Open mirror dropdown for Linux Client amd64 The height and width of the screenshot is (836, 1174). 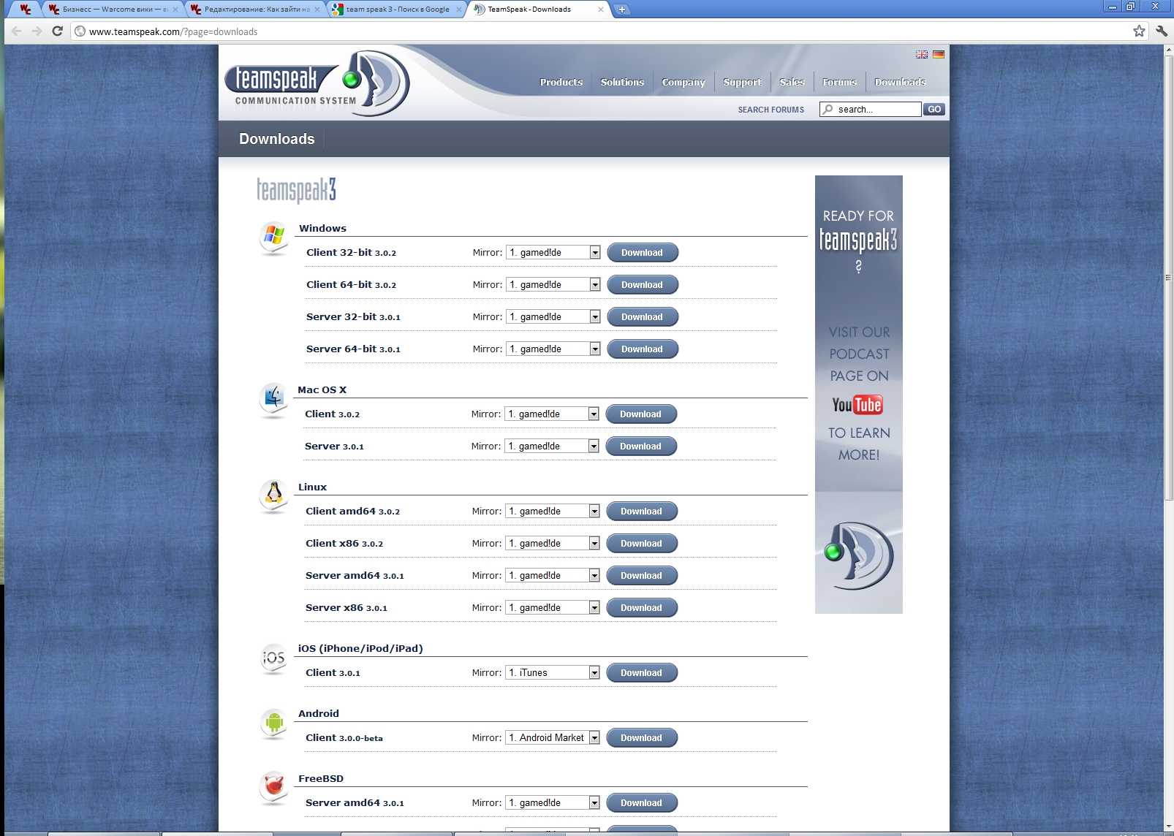(553, 511)
